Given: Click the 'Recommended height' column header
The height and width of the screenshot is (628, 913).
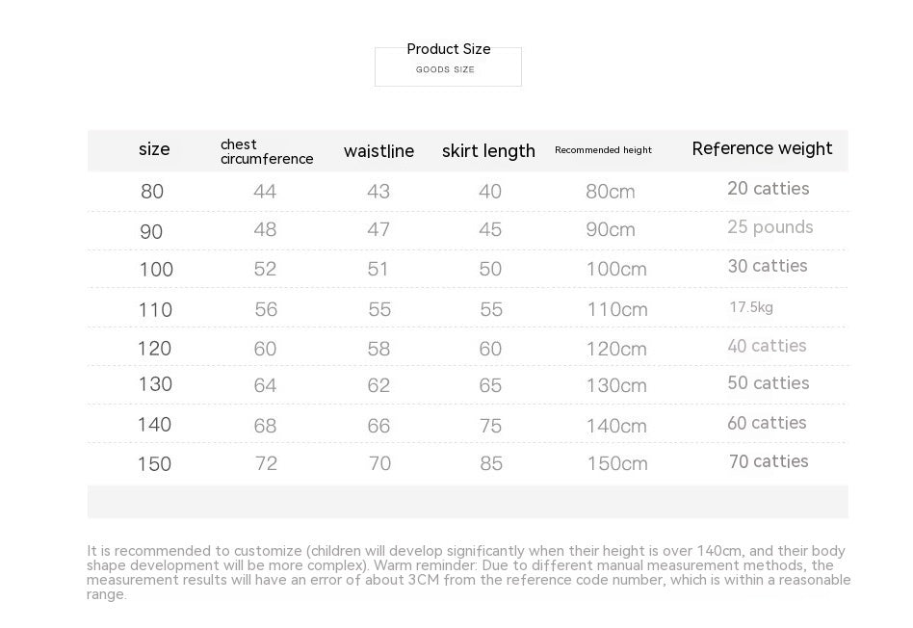Looking at the screenshot, I should coord(603,150).
